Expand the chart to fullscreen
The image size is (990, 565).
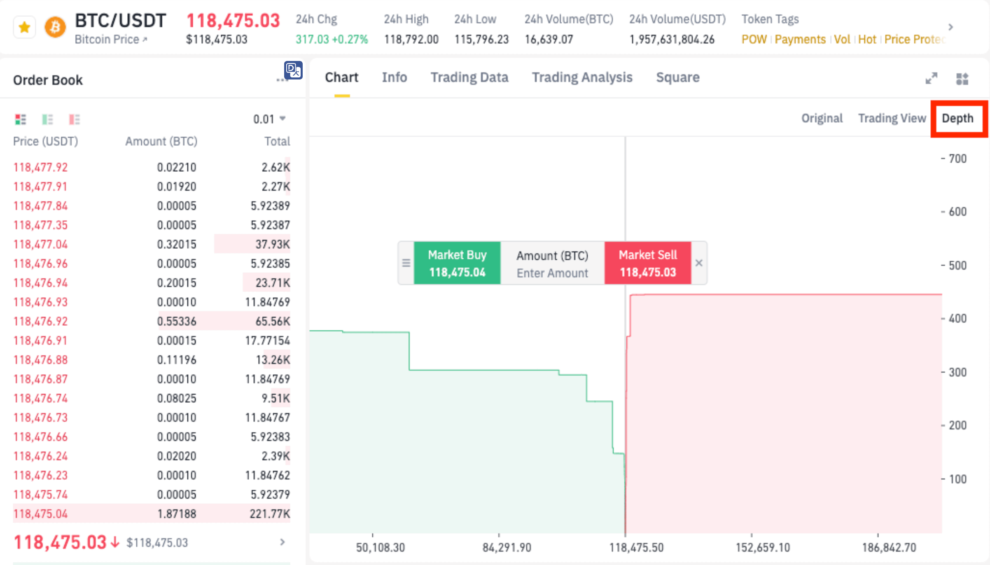(931, 78)
